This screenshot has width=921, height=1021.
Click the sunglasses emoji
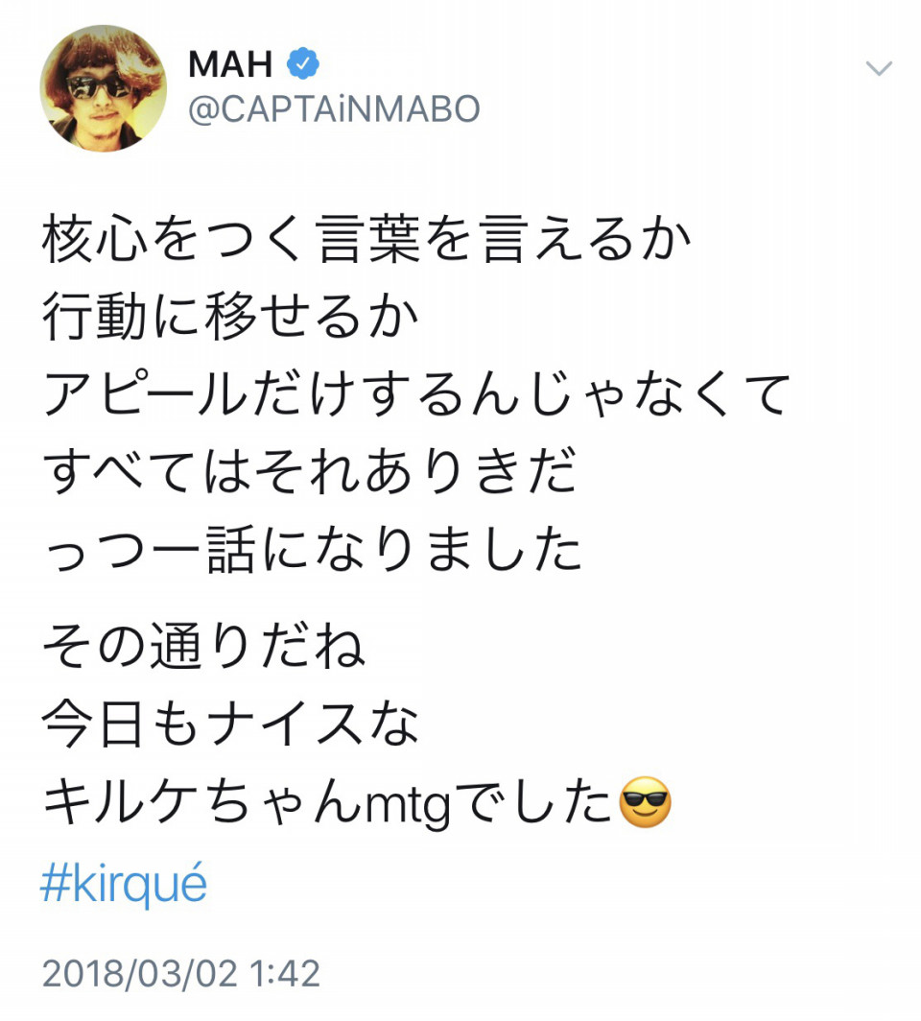pos(644,801)
